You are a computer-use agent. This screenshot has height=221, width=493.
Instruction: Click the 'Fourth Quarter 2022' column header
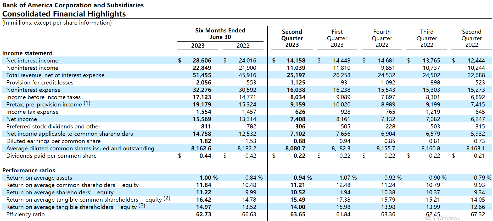382,38
